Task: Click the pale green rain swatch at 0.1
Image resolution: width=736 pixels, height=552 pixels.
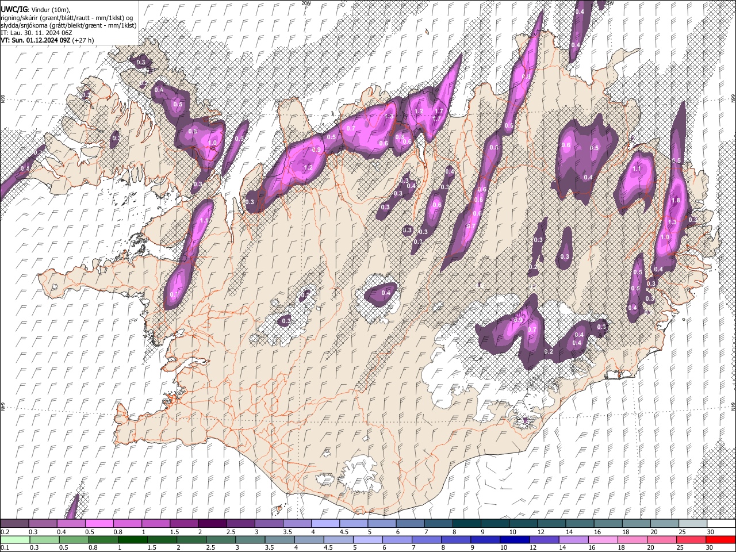Action: point(16,539)
